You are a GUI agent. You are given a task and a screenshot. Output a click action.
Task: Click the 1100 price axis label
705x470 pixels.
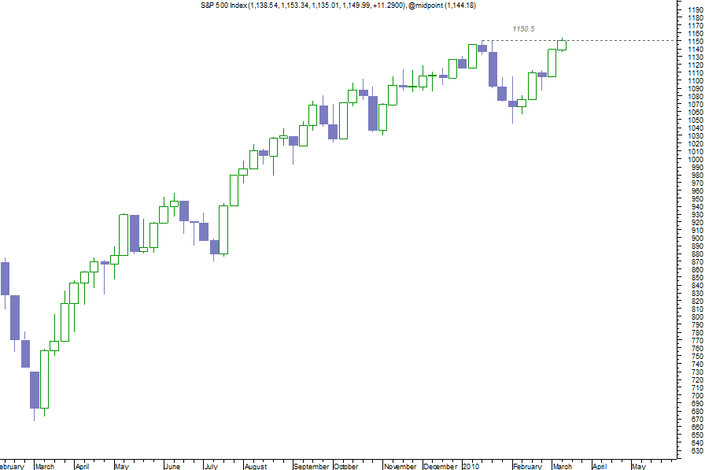pyautogui.click(x=696, y=81)
